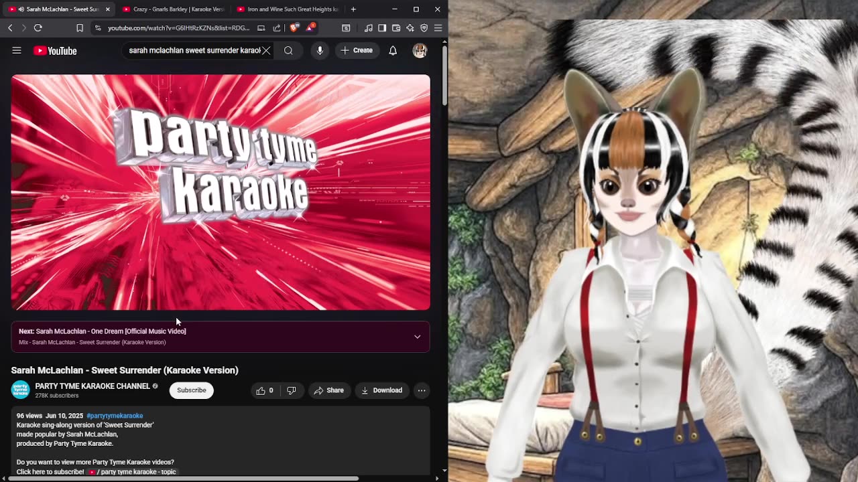Open Brave Shields lion icon

coord(294,28)
